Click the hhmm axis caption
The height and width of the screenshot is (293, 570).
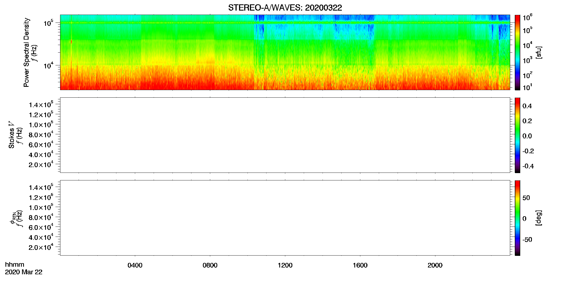point(15,265)
